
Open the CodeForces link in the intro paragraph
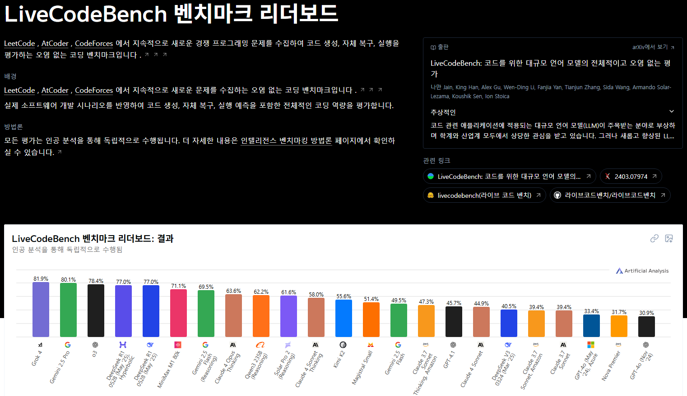pos(94,43)
